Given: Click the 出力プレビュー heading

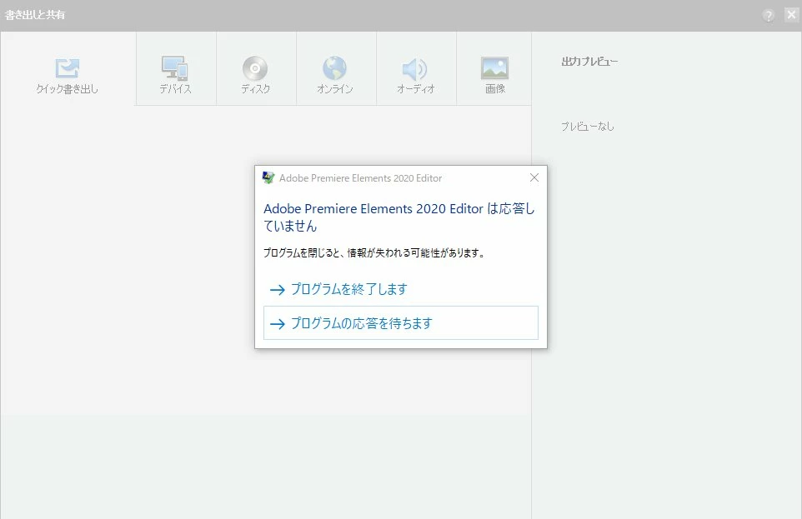Looking at the screenshot, I should (589, 62).
